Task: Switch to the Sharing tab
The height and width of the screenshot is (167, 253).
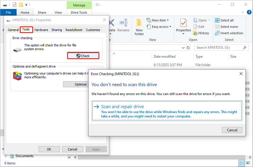Action: tap(57, 30)
